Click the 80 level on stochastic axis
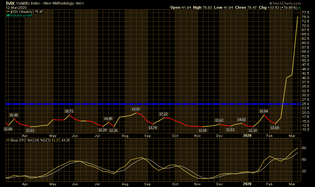Image resolution: width=315 pixels, height=187 pixels. pos(304,148)
